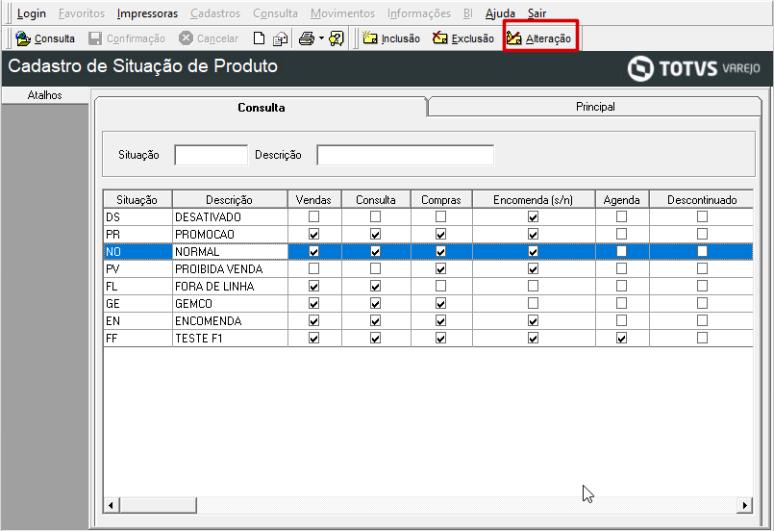The height and width of the screenshot is (531, 774).
Task: Select the Consulta tab
Action: click(262, 107)
